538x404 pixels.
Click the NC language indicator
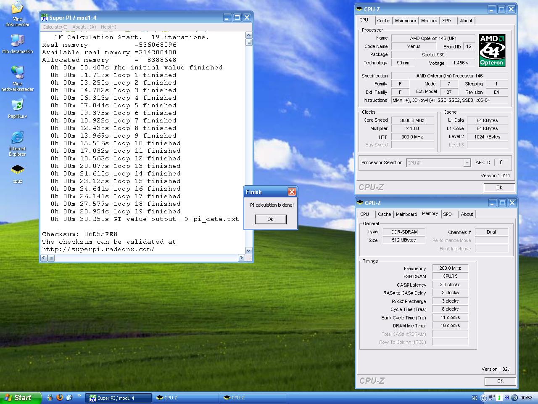475,398
